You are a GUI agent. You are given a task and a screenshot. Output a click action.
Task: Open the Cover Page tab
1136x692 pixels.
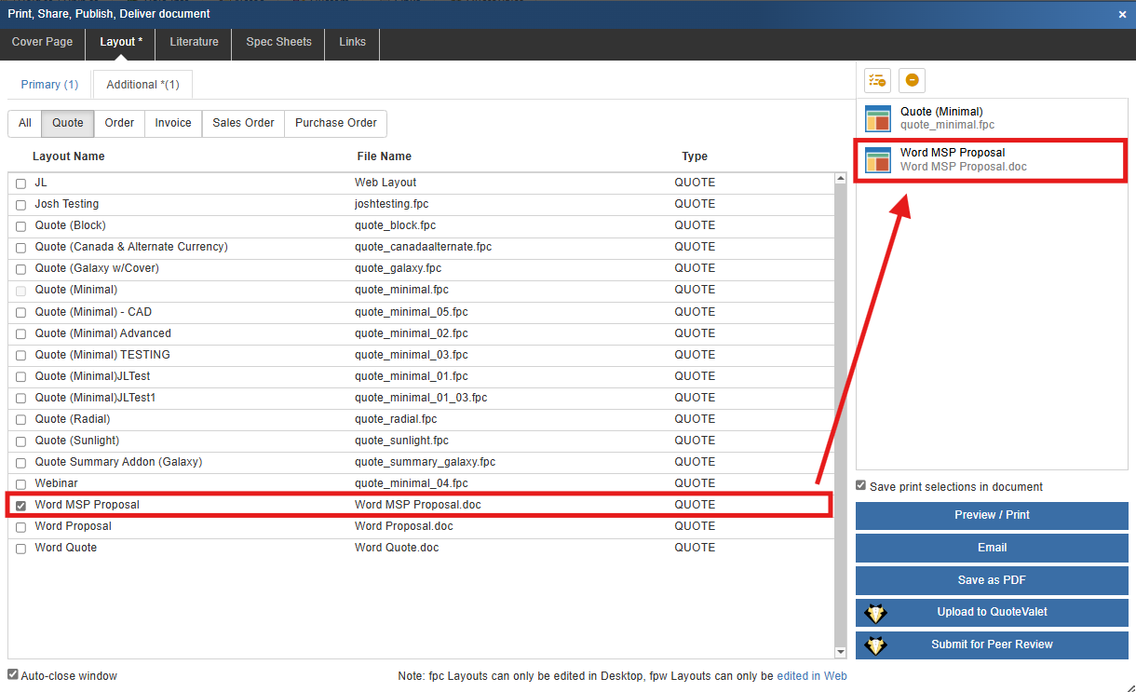click(42, 42)
